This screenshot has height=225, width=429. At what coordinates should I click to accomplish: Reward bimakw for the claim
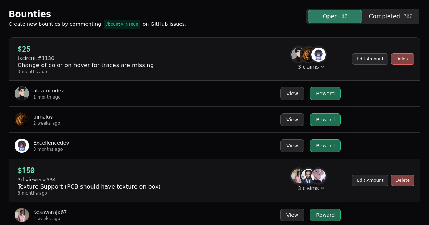click(x=325, y=120)
